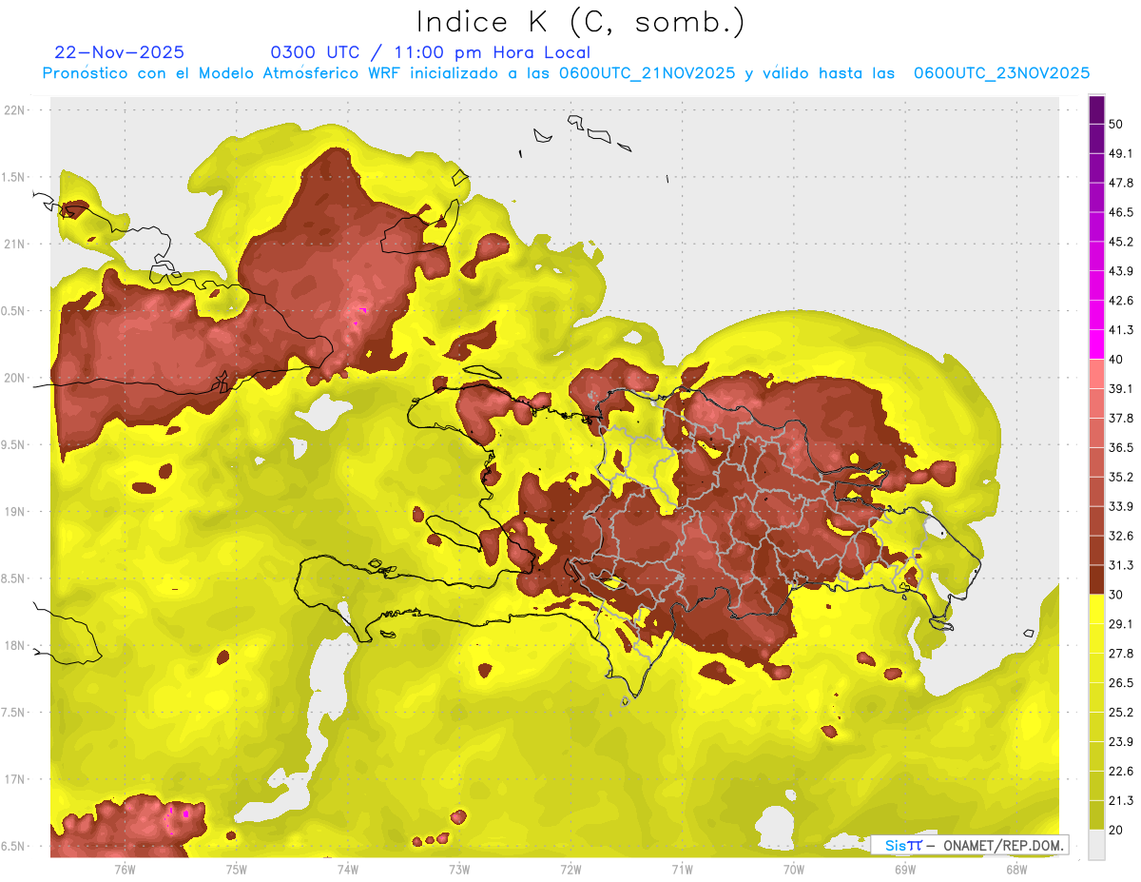The image size is (1141, 882).
Task: Select the "49.1" color scale label
Action: [1121, 153]
